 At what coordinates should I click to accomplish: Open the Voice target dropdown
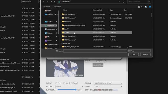101,61
